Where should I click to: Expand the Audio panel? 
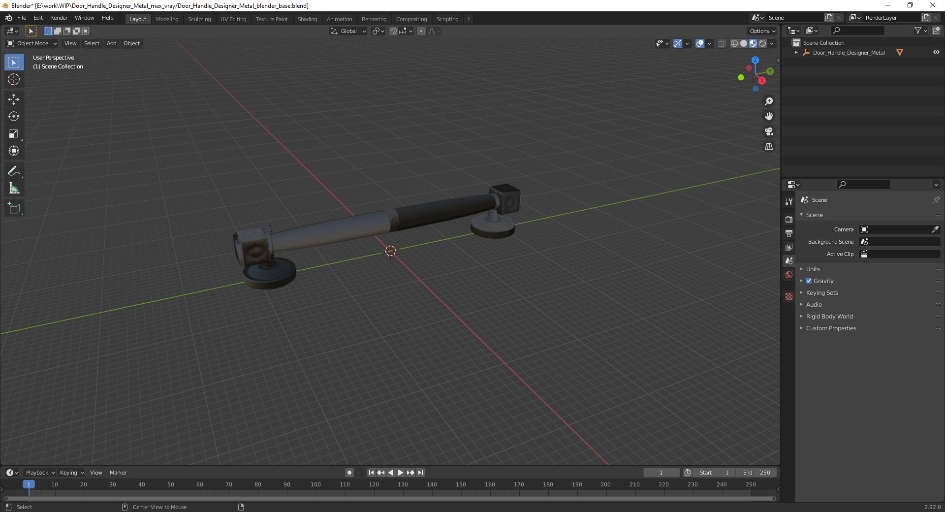pos(814,304)
